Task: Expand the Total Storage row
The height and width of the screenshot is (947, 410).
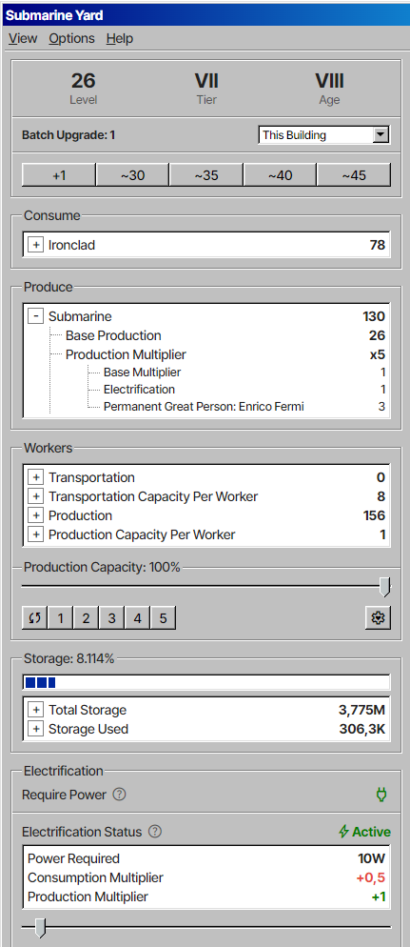Action: (35, 711)
